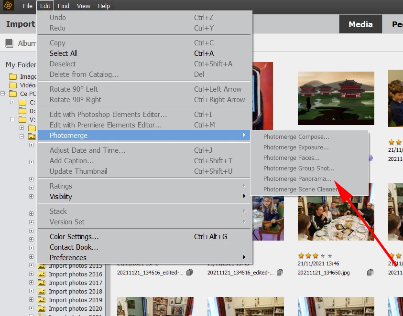Expand Import photos 2019 folder
Screen dimensions: 403x316
[x=31, y=300]
